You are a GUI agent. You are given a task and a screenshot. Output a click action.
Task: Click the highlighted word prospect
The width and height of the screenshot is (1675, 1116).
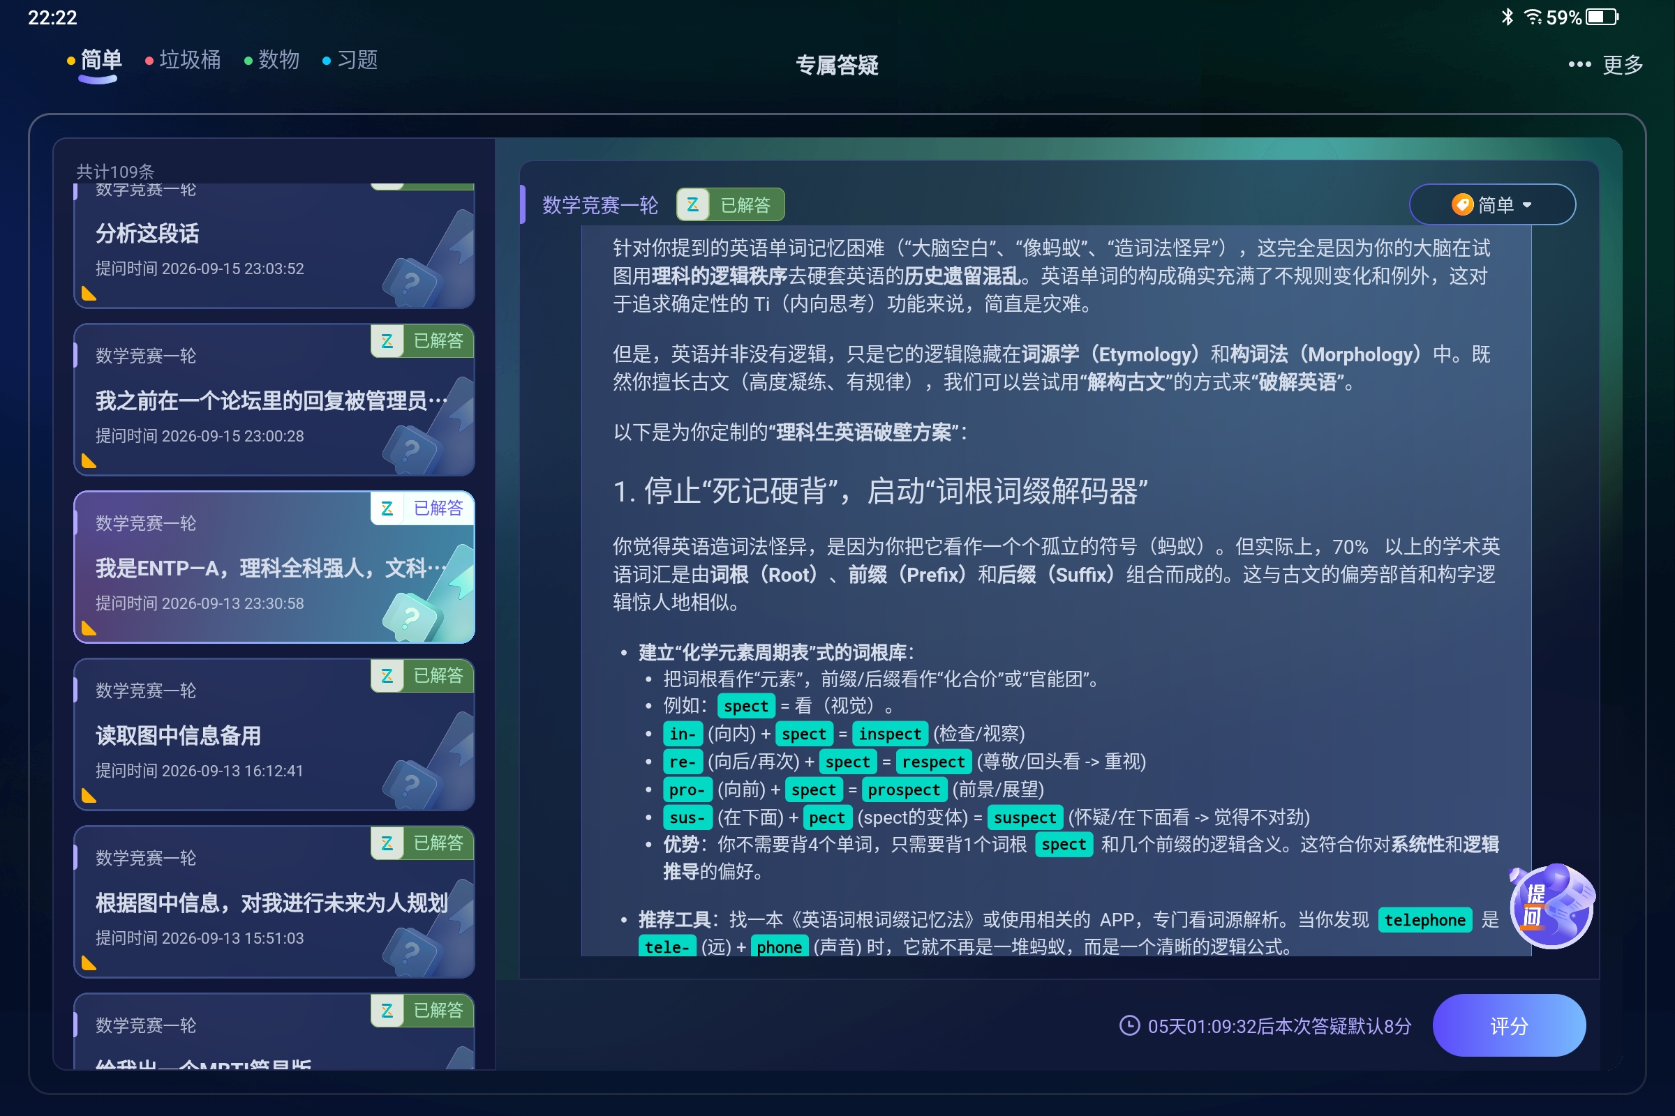coord(904,790)
